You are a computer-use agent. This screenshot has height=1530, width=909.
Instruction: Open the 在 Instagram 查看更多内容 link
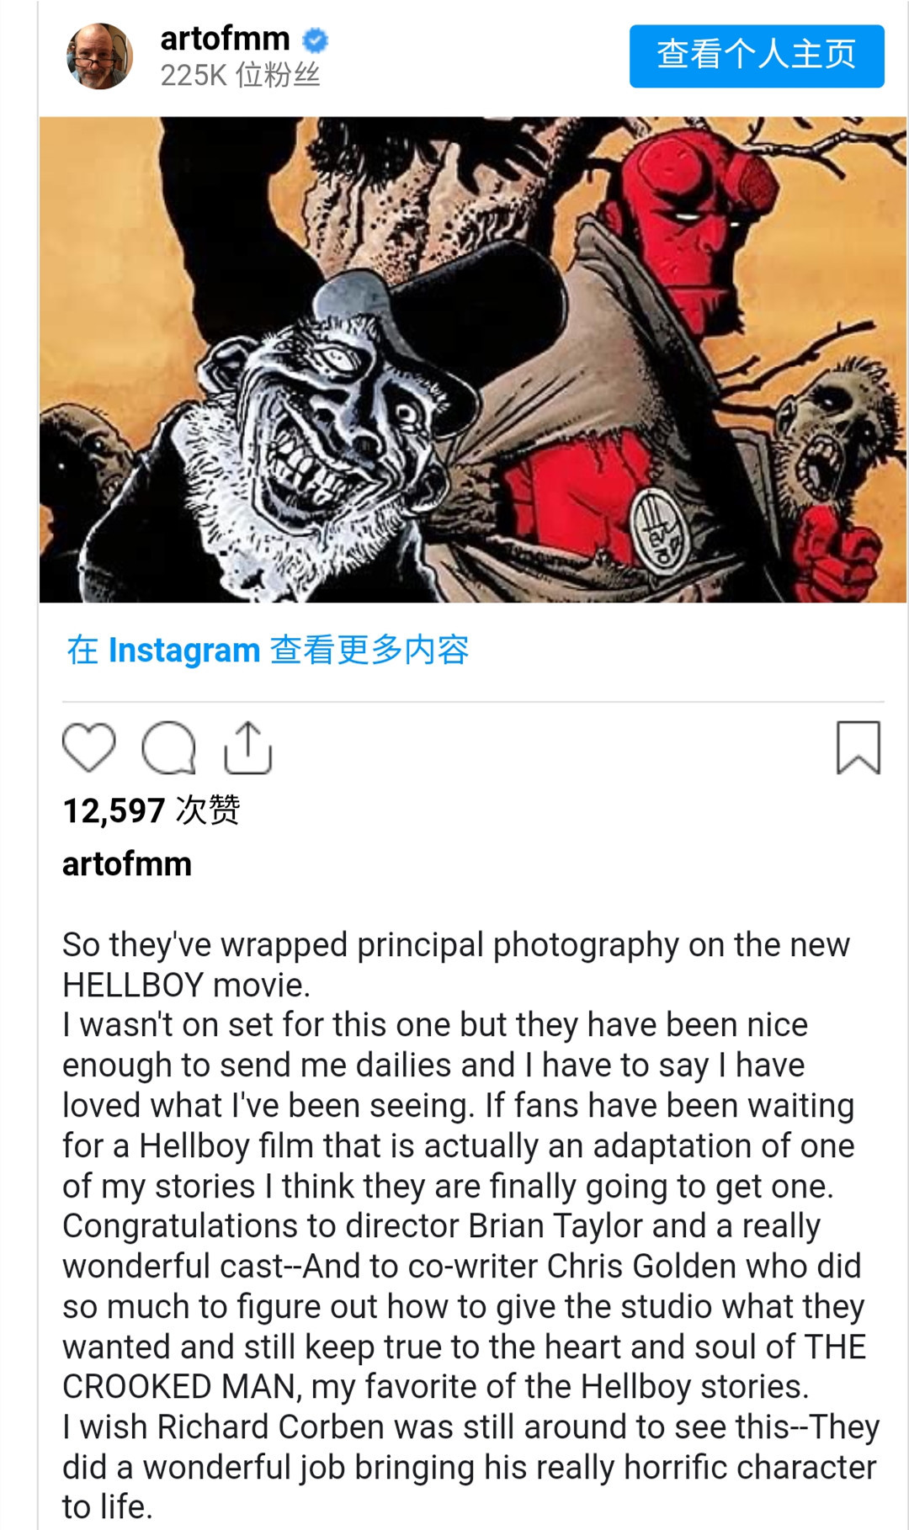point(268,650)
